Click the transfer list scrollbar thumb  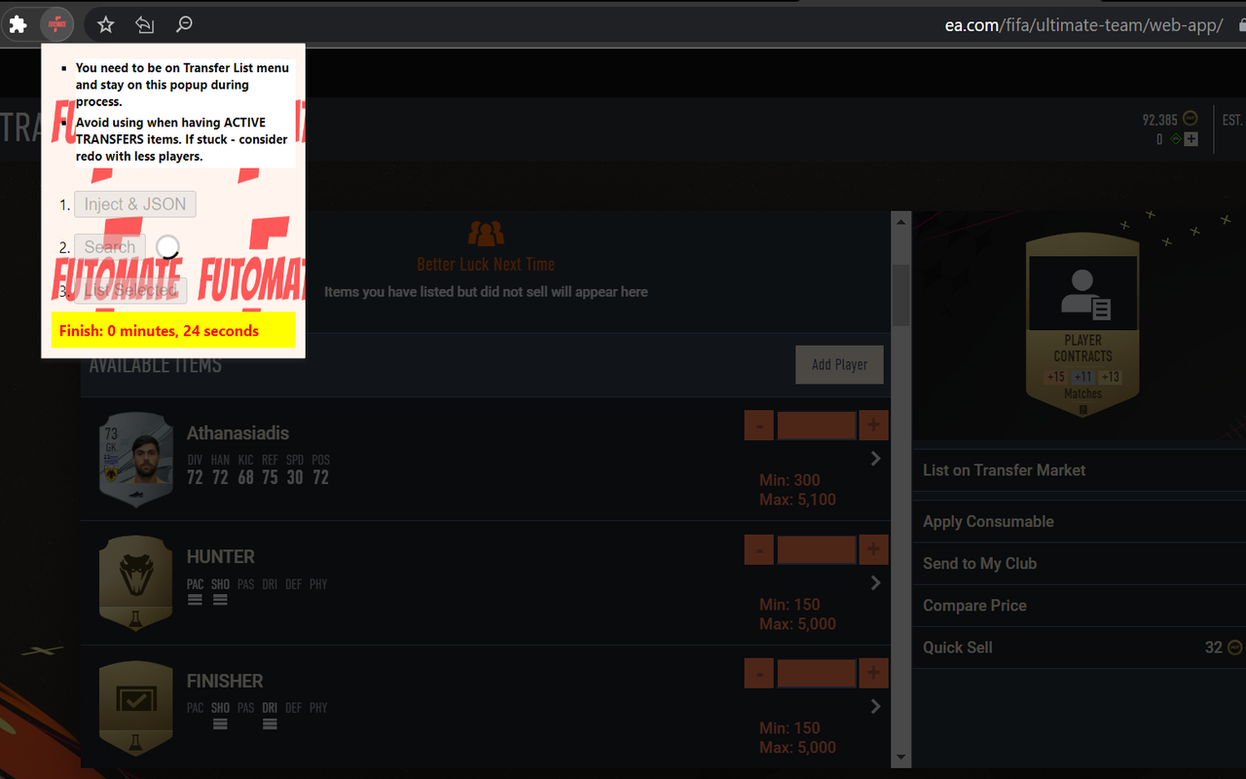point(900,295)
